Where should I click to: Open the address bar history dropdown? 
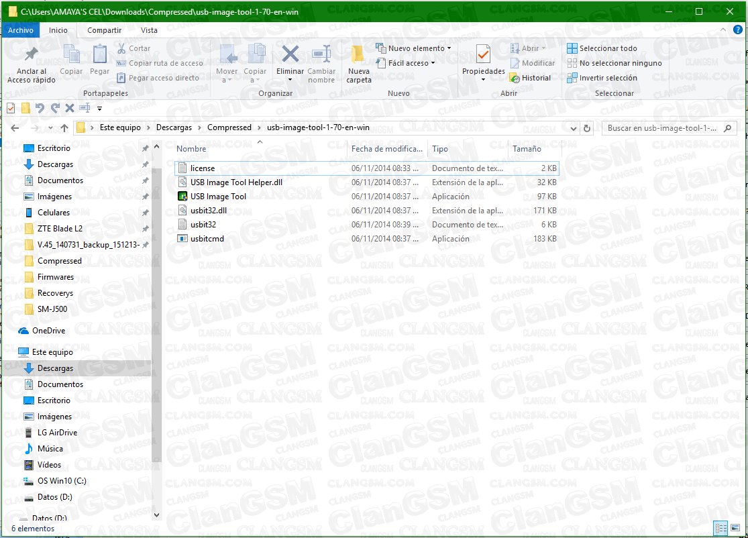click(573, 128)
